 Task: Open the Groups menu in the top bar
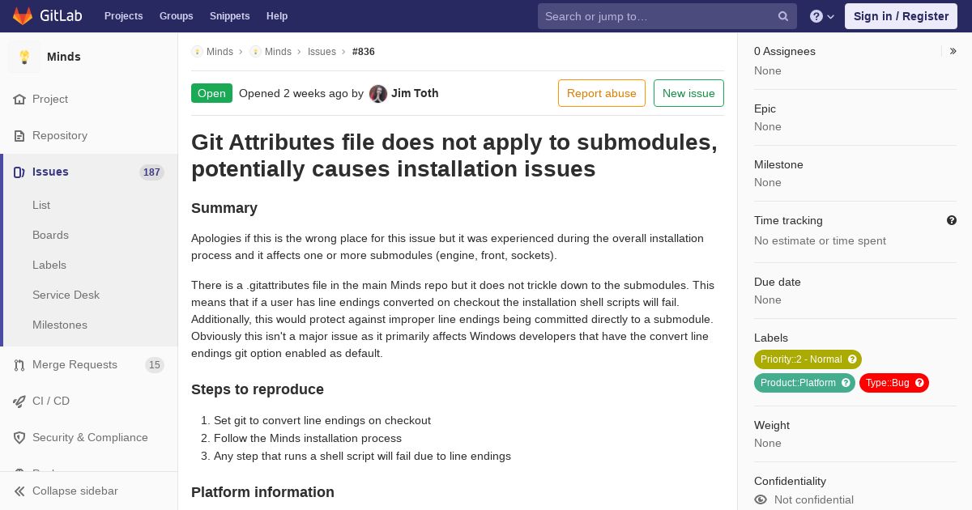coord(176,16)
